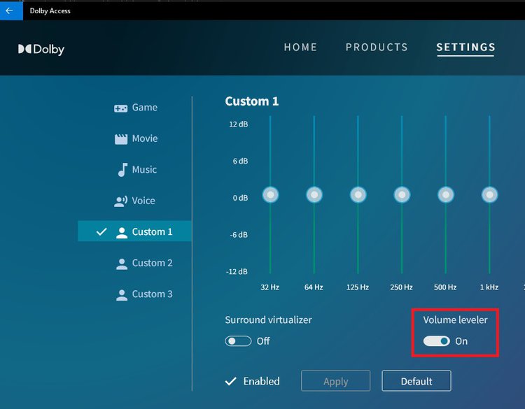Image resolution: width=525 pixels, height=409 pixels.
Task: Select the Movie clapperboard icon
Action: coord(121,139)
